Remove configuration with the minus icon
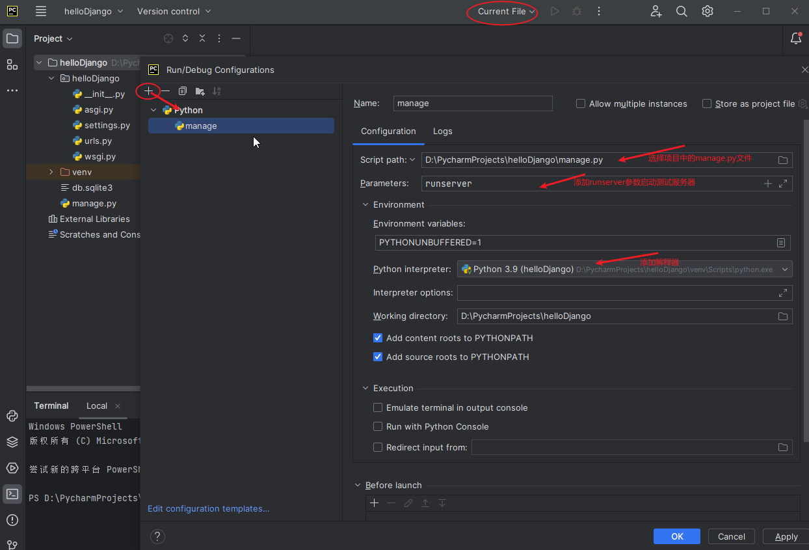This screenshot has height=550, width=809. pos(166,91)
